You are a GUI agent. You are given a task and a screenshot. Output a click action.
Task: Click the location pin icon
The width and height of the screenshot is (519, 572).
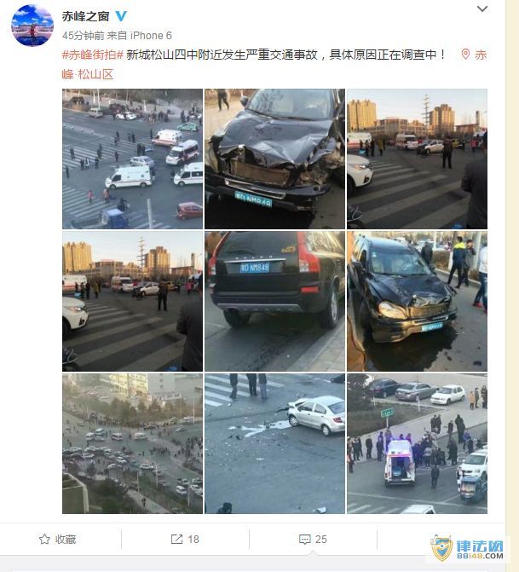(465, 55)
